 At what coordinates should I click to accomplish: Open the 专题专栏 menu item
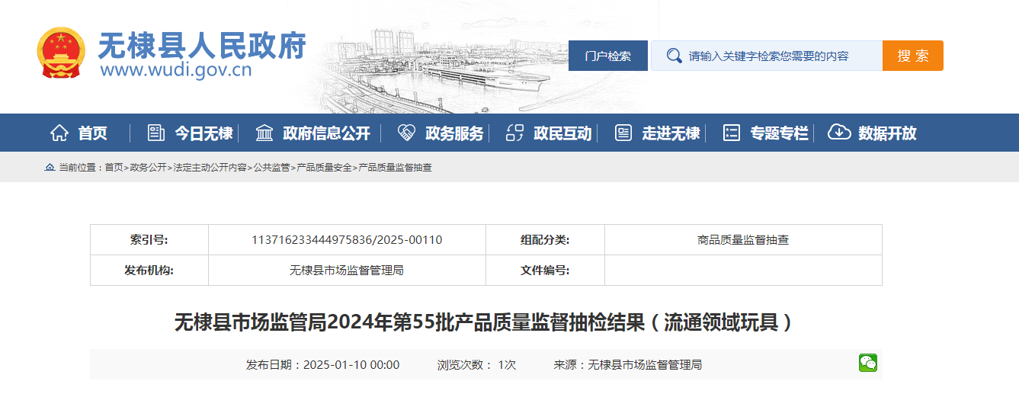coord(779,133)
